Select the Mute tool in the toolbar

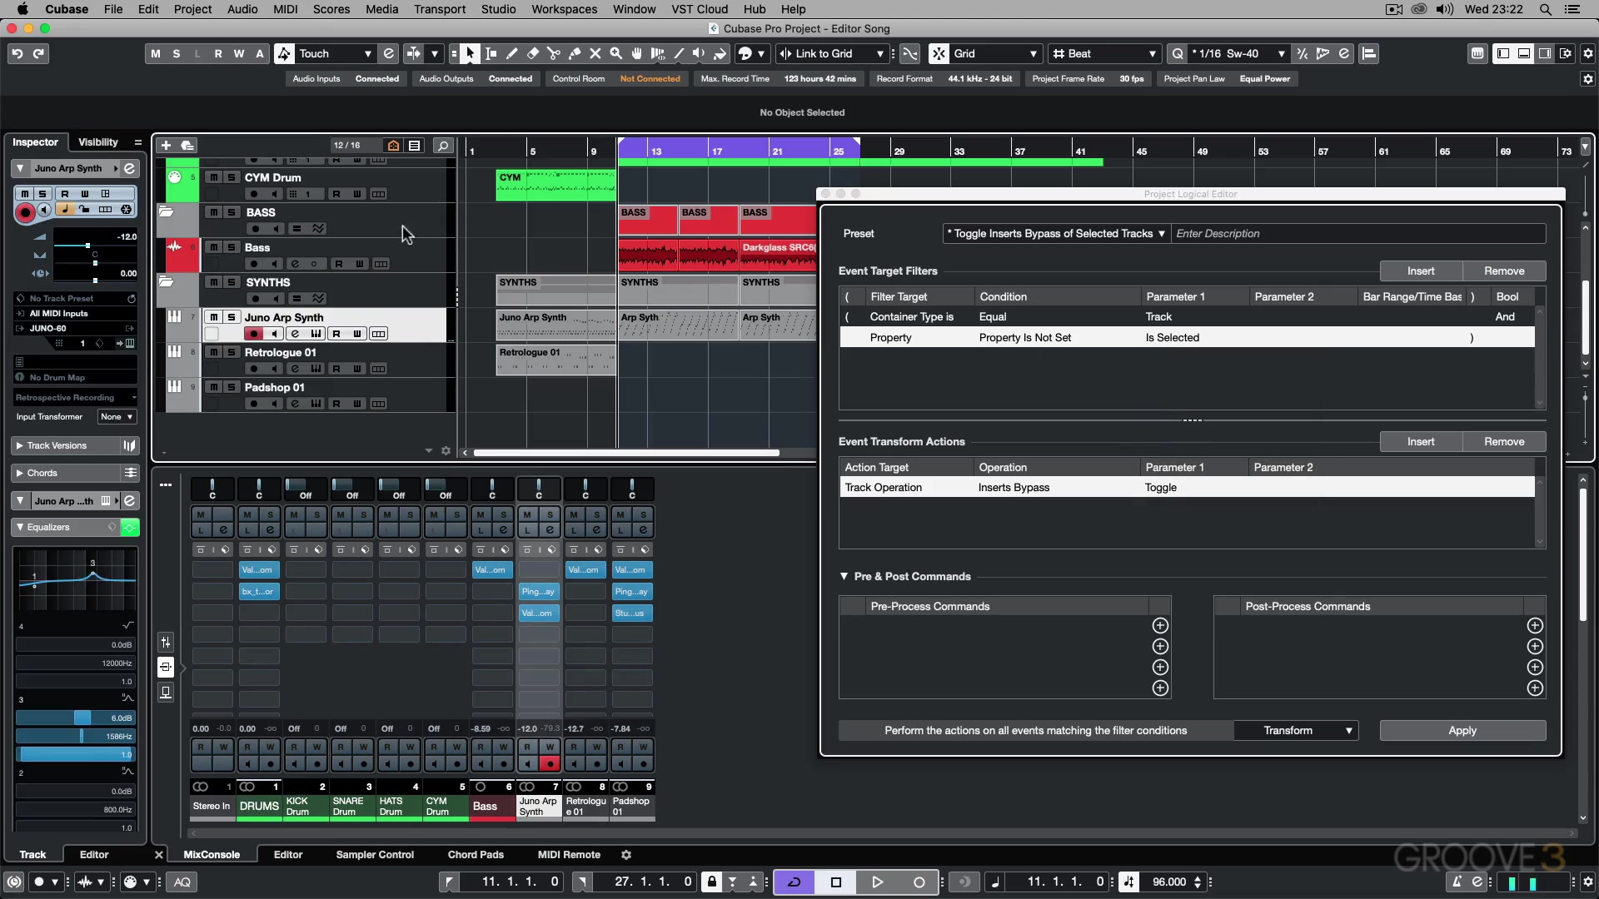(x=595, y=53)
